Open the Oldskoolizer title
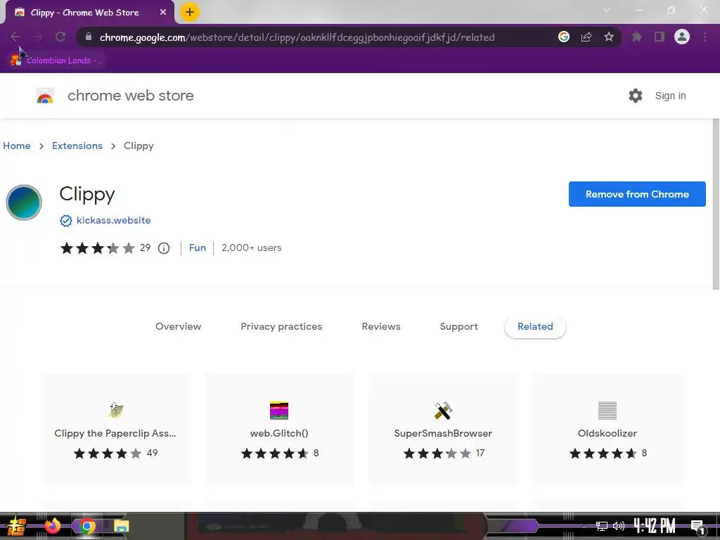 coord(607,433)
